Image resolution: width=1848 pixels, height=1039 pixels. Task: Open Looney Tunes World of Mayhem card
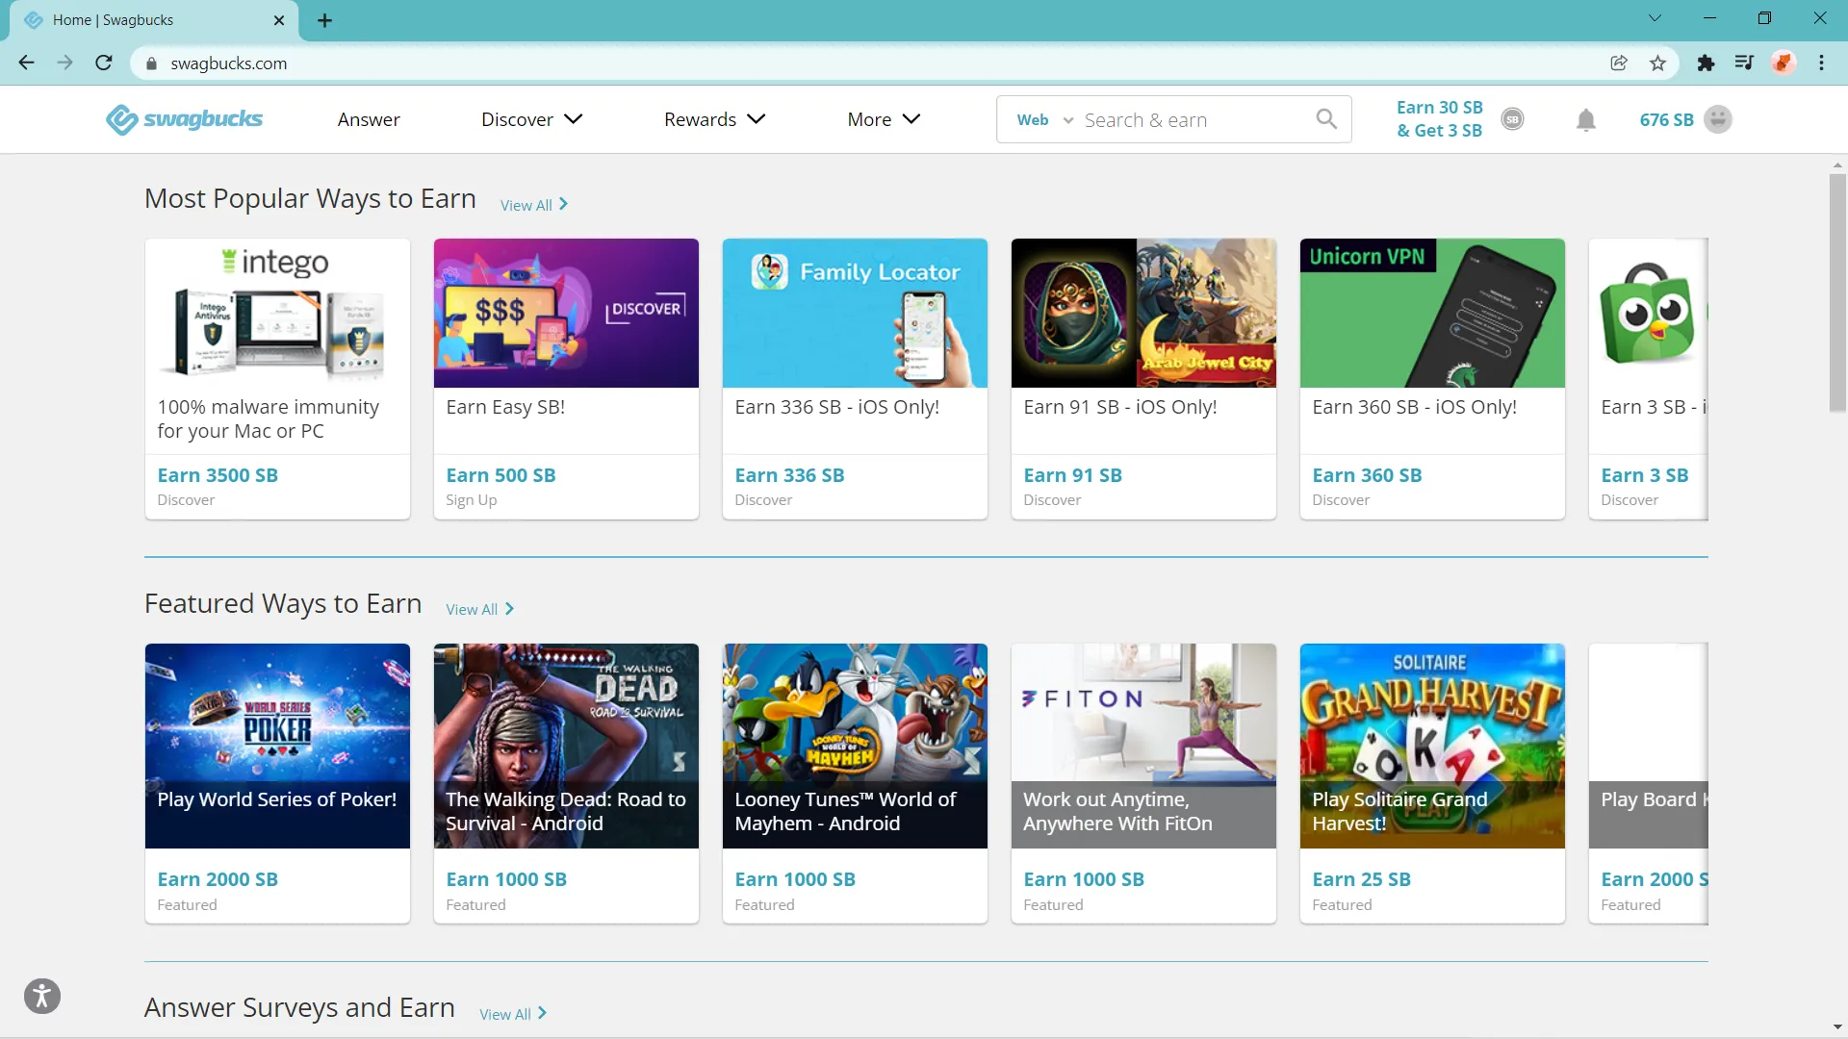click(x=855, y=783)
